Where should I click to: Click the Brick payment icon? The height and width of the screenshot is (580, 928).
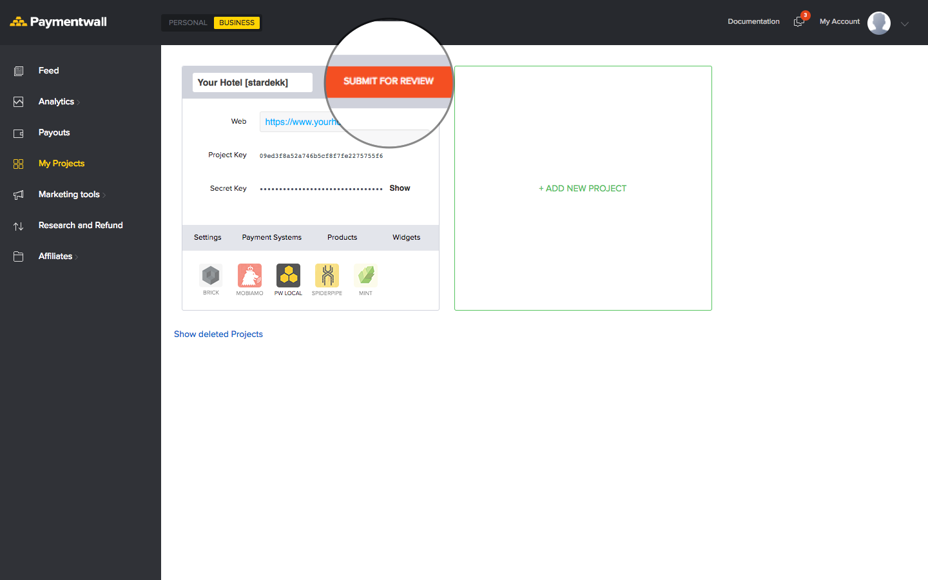click(x=211, y=276)
